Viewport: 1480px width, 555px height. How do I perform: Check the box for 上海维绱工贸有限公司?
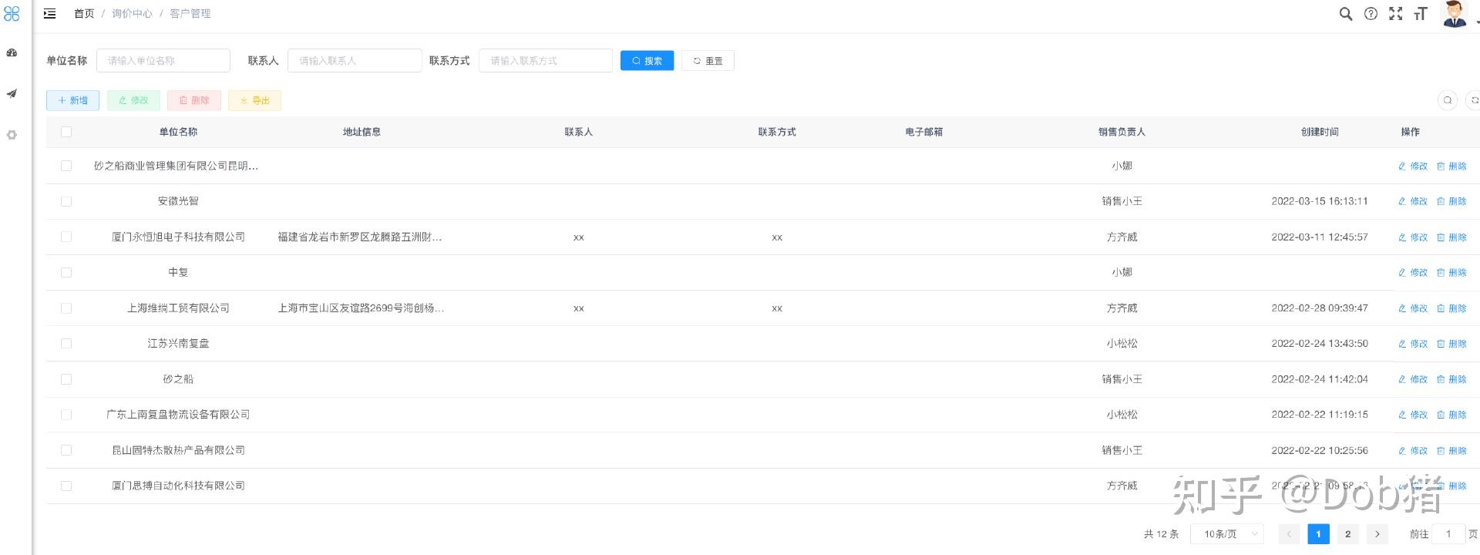[66, 308]
